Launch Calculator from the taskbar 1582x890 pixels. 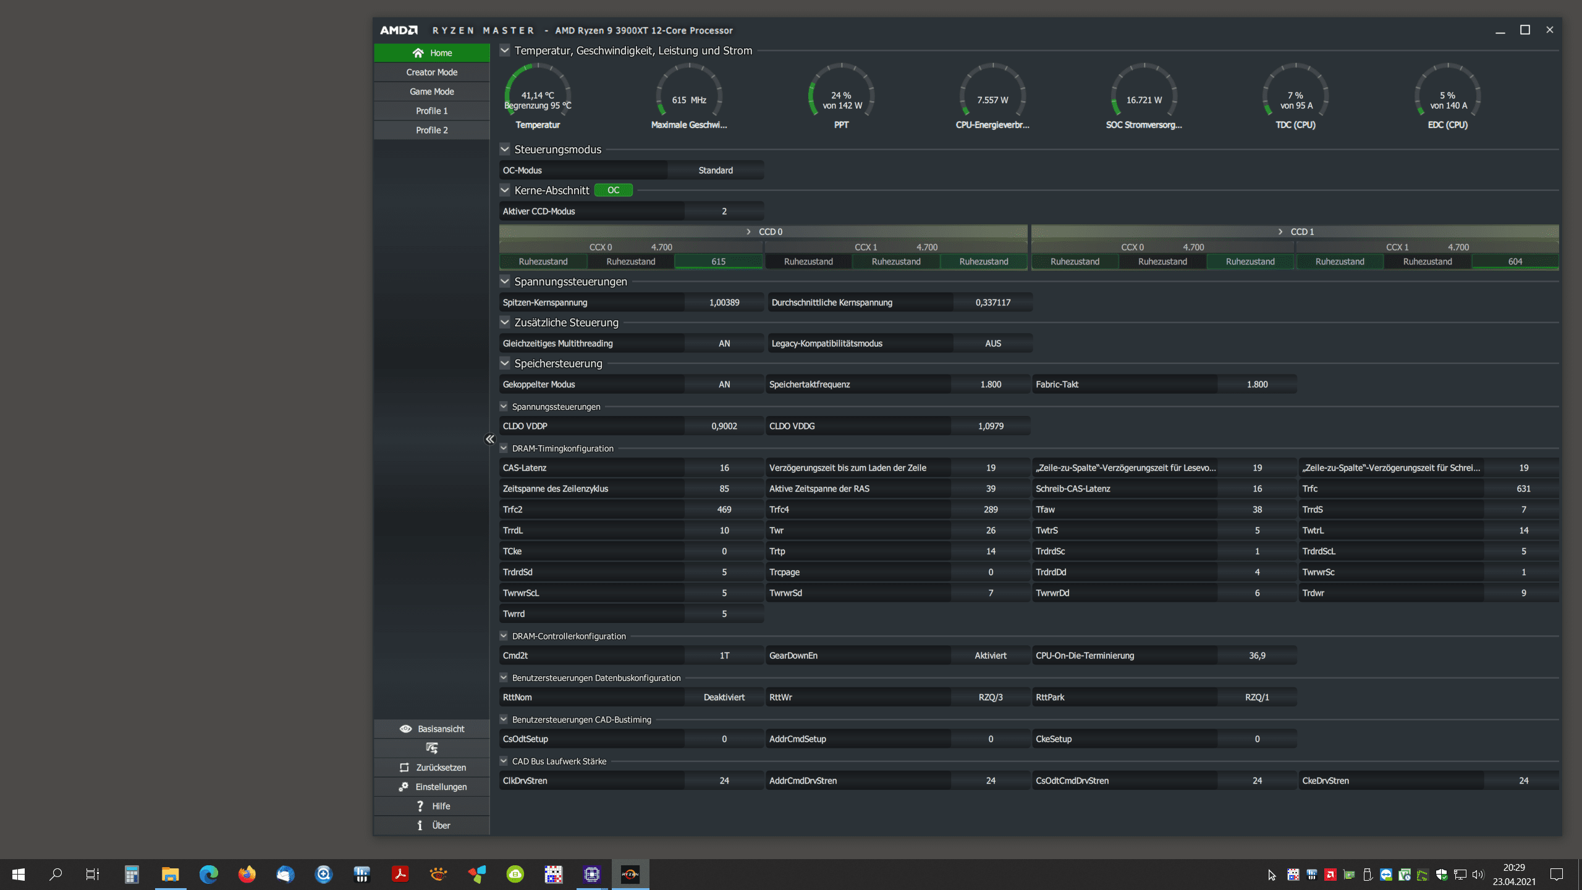tap(132, 874)
